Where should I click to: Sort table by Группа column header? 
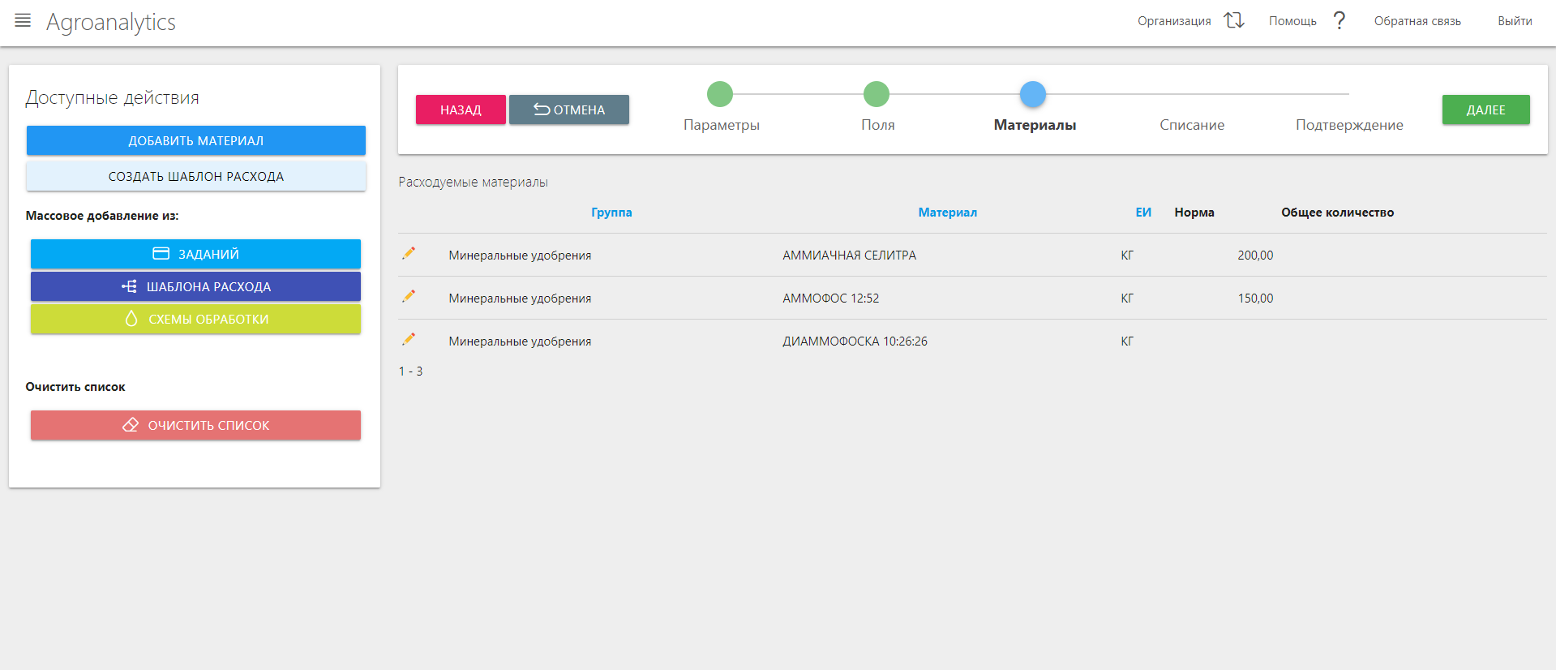611,213
